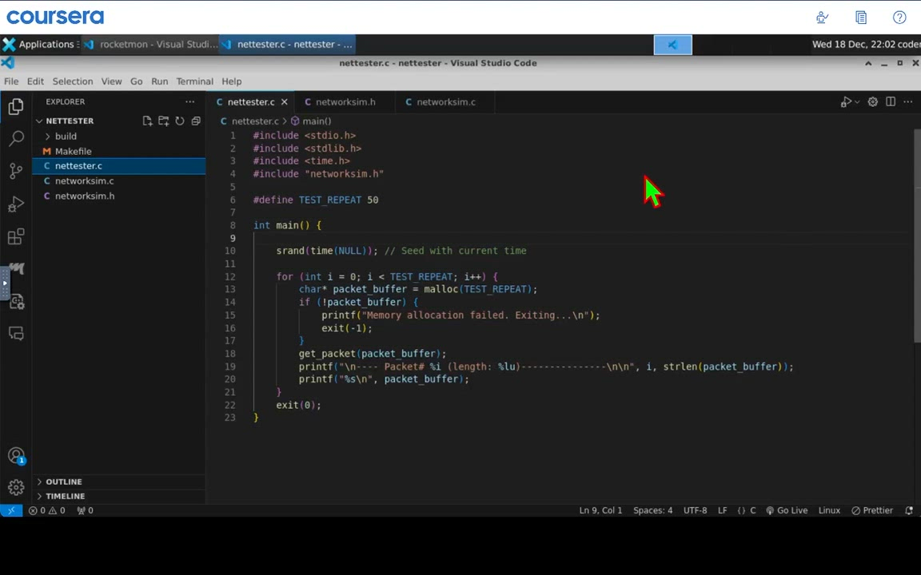Switch to rocketmon Visual Studio window in taskbar

click(150, 45)
